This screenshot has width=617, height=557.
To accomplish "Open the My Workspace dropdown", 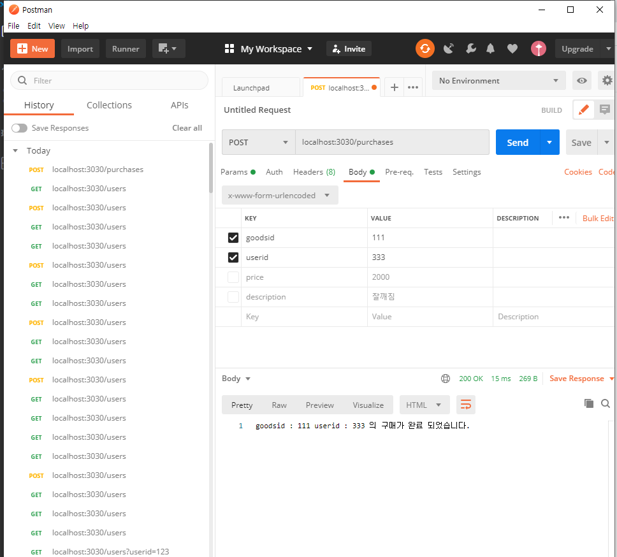I will pyautogui.click(x=276, y=49).
